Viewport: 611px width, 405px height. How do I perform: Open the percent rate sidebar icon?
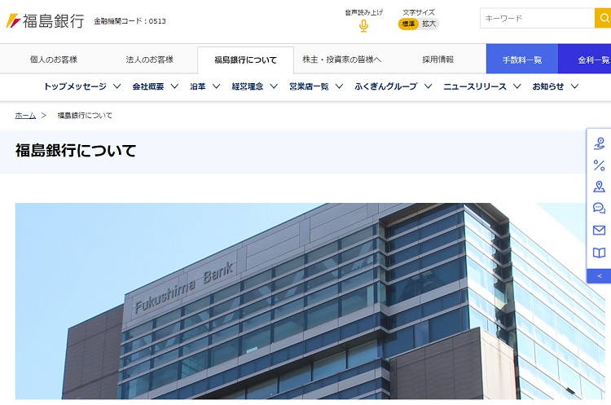(x=599, y=165)
